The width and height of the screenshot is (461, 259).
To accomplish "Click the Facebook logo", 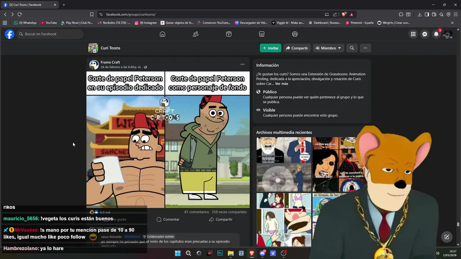I will pos(10,34).
